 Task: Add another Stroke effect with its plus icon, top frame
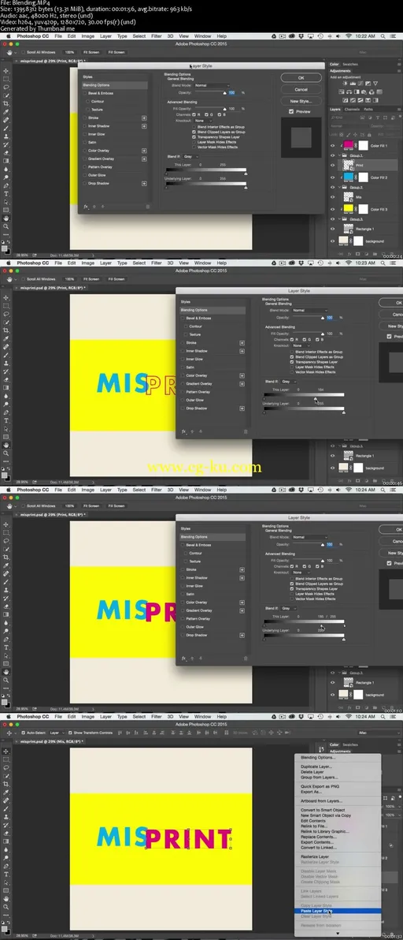[x=144, y=118]
